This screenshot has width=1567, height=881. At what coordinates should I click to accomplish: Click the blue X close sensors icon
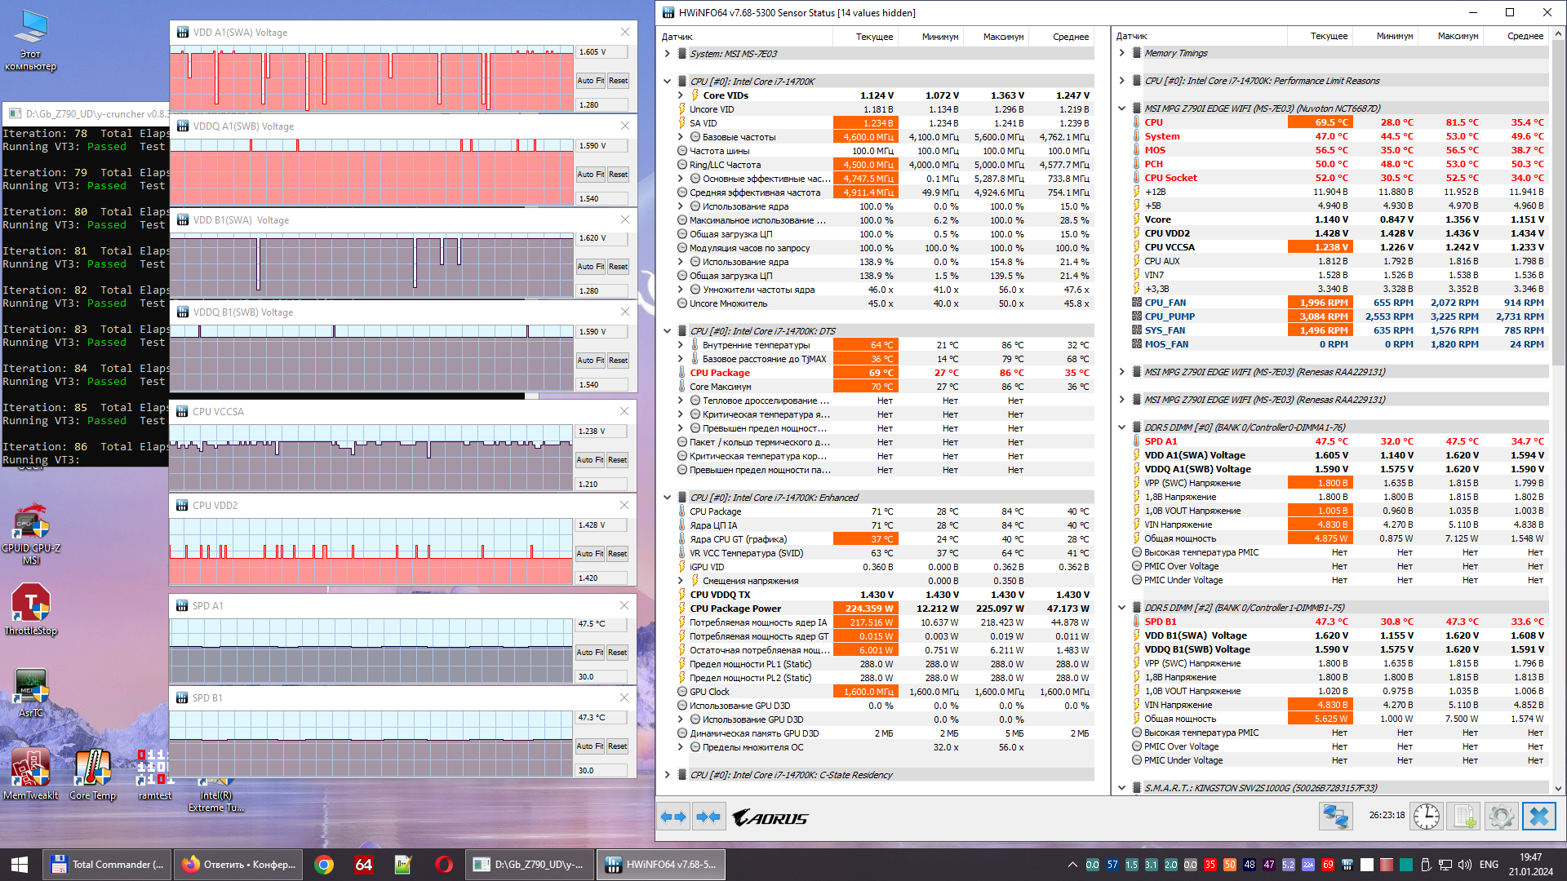click(x=1538, y=817)
